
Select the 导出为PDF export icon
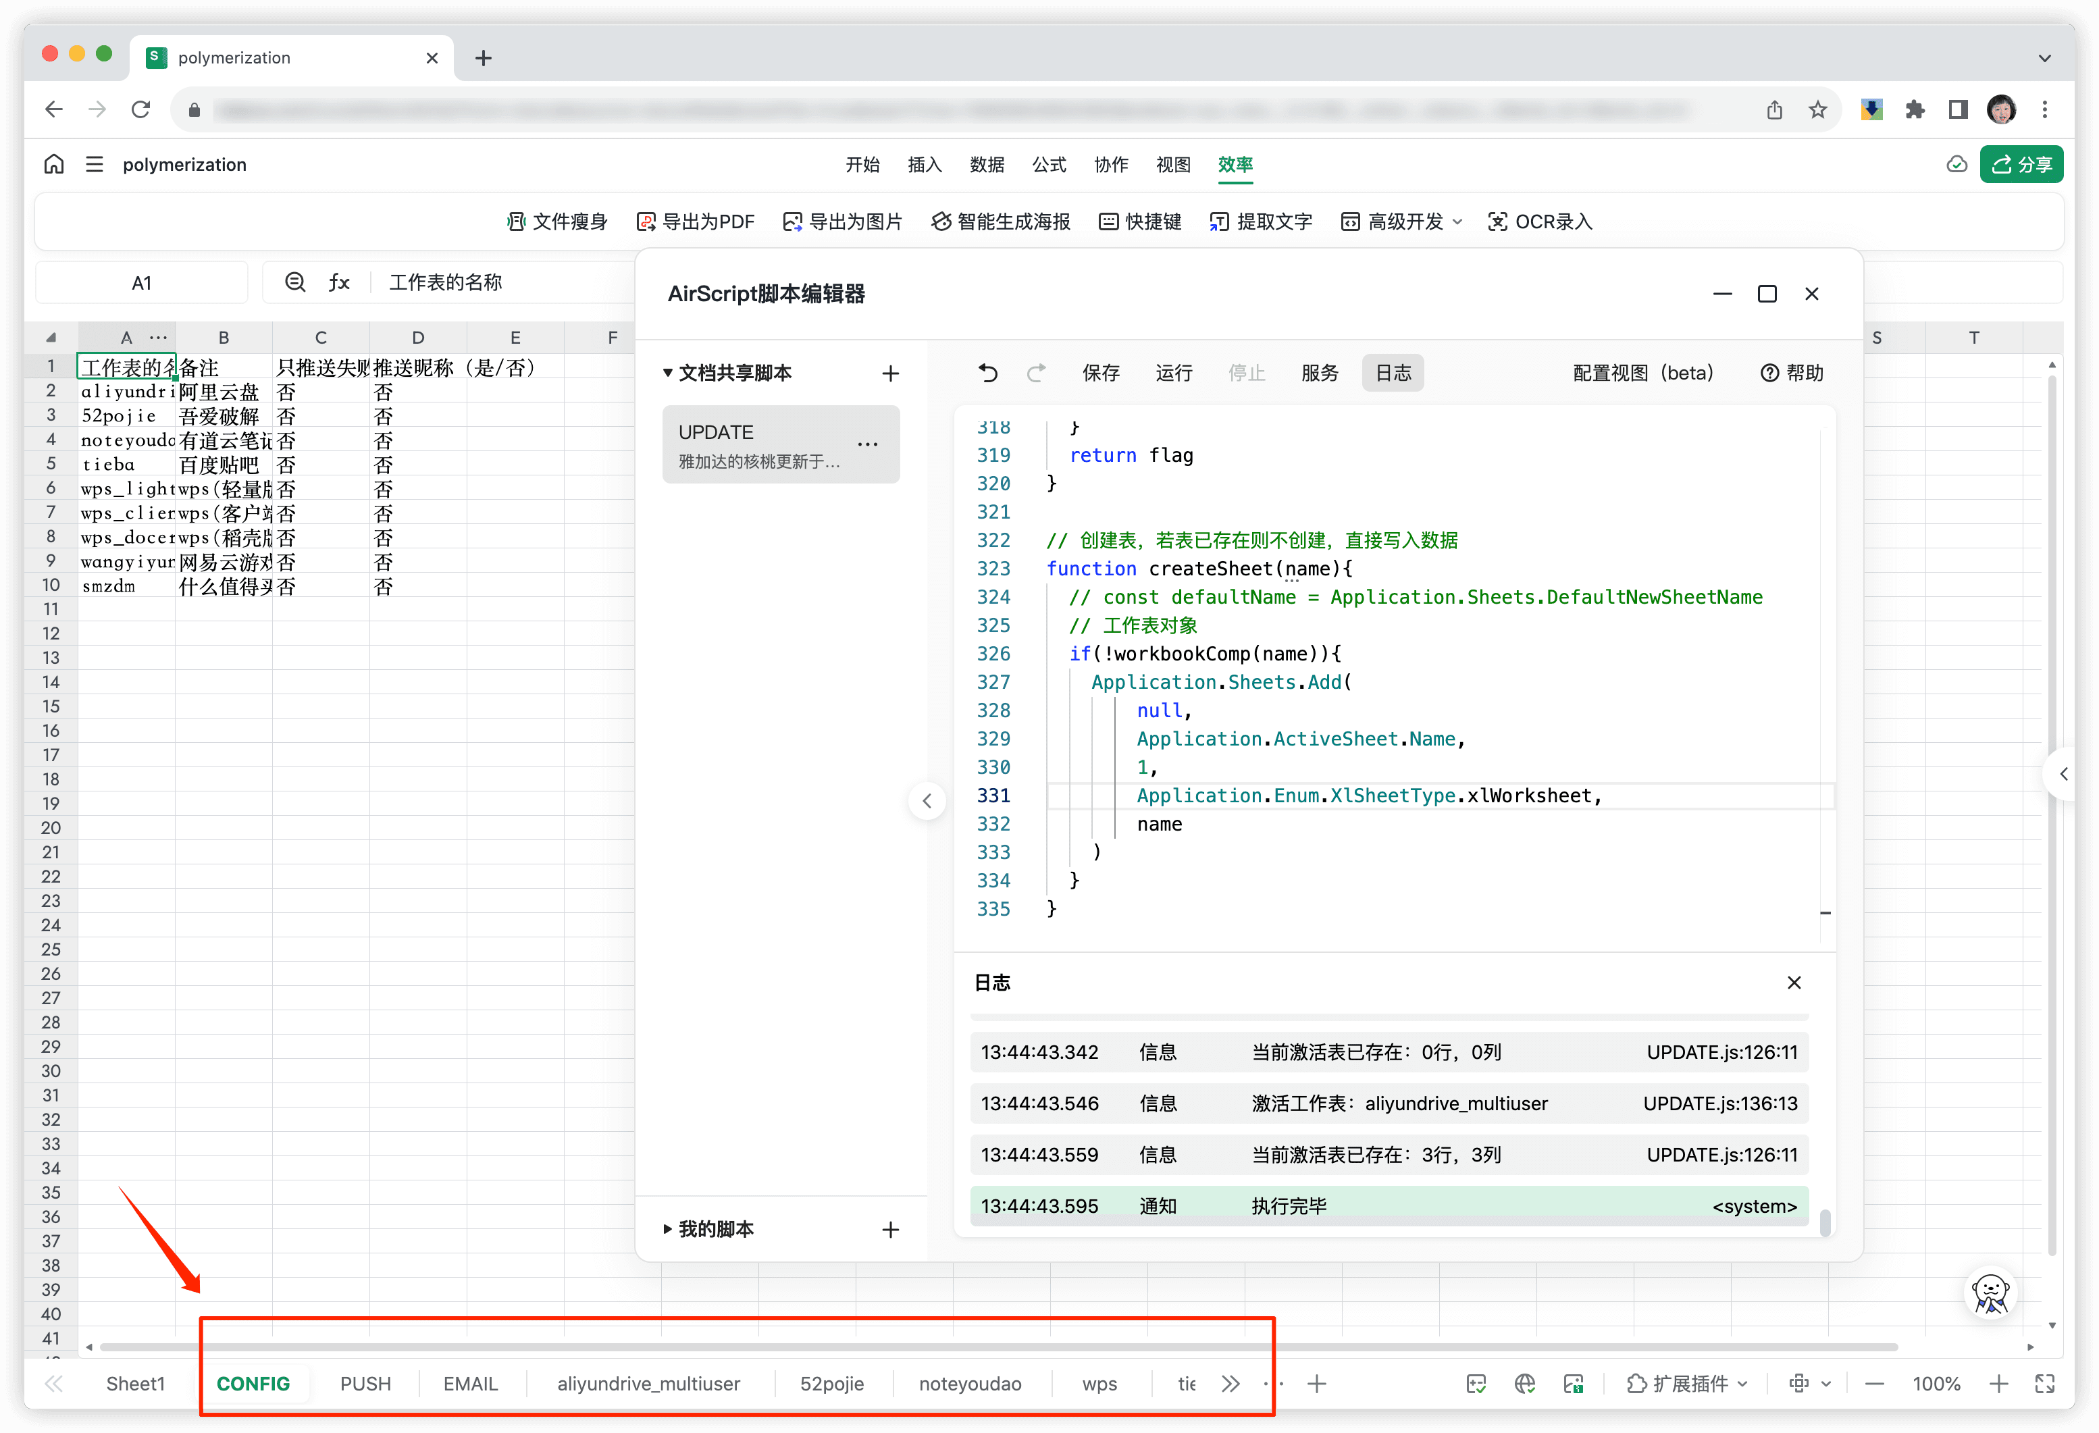696,222
